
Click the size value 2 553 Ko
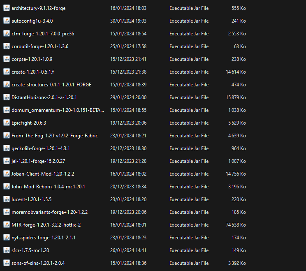click(237, 34)
